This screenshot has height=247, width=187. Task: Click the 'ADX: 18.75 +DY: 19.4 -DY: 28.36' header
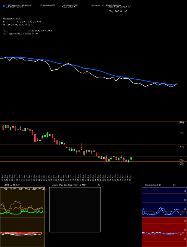23,189
